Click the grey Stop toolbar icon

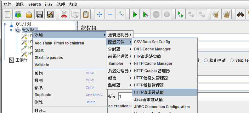(156, 14)
